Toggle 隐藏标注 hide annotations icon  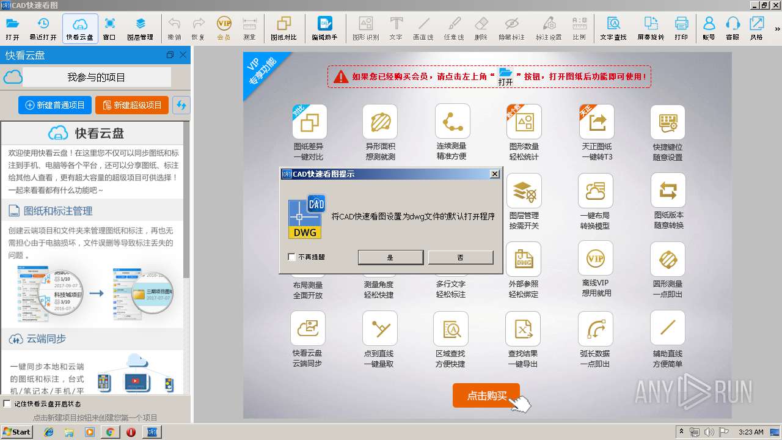coord(512,28)
